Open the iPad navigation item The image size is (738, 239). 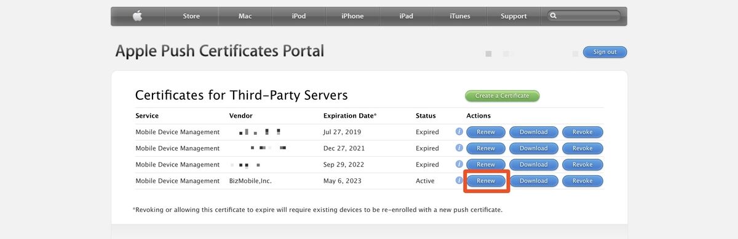[x=406, y=16]
